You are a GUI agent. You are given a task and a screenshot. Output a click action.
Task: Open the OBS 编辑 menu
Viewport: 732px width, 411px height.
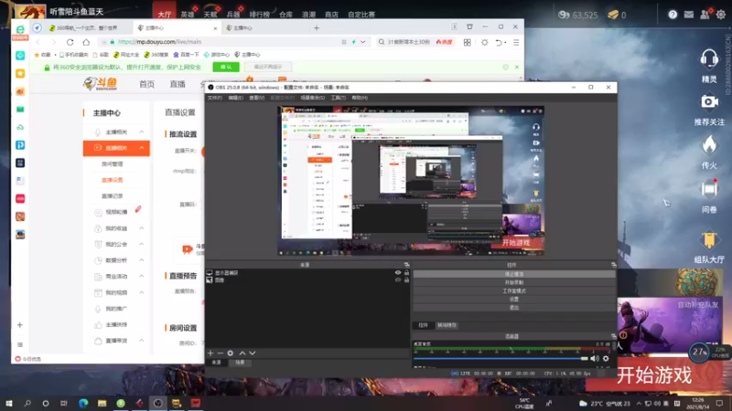236,98
